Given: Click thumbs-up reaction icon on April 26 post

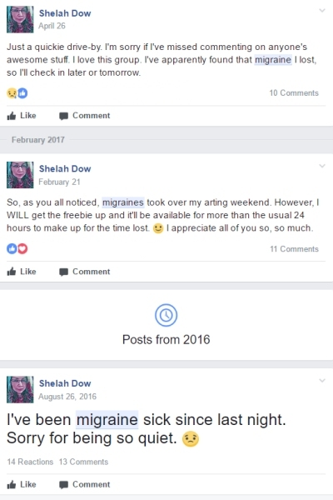Looking at the screenshot, I should pos(22,93).
